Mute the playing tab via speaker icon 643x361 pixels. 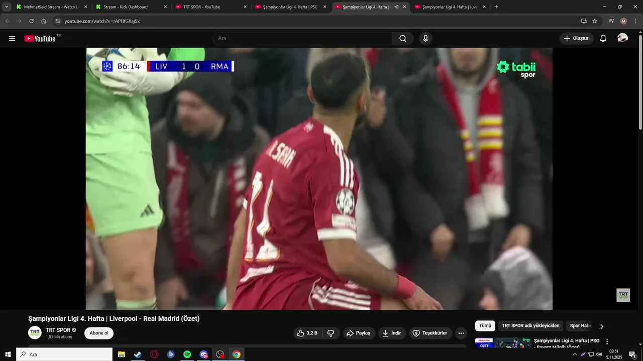[396, 7]
